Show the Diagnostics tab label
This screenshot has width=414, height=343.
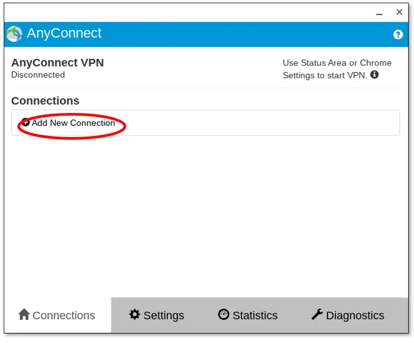(x=355, y=316)
